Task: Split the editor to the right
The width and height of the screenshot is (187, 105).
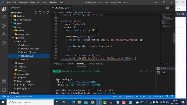Action: tap(167, 8)
